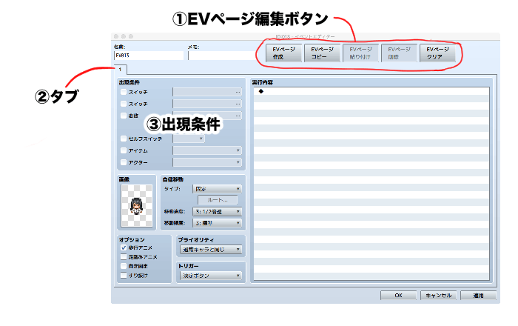
Task: Select event page tab 1
Action: [x=120, y=70]
